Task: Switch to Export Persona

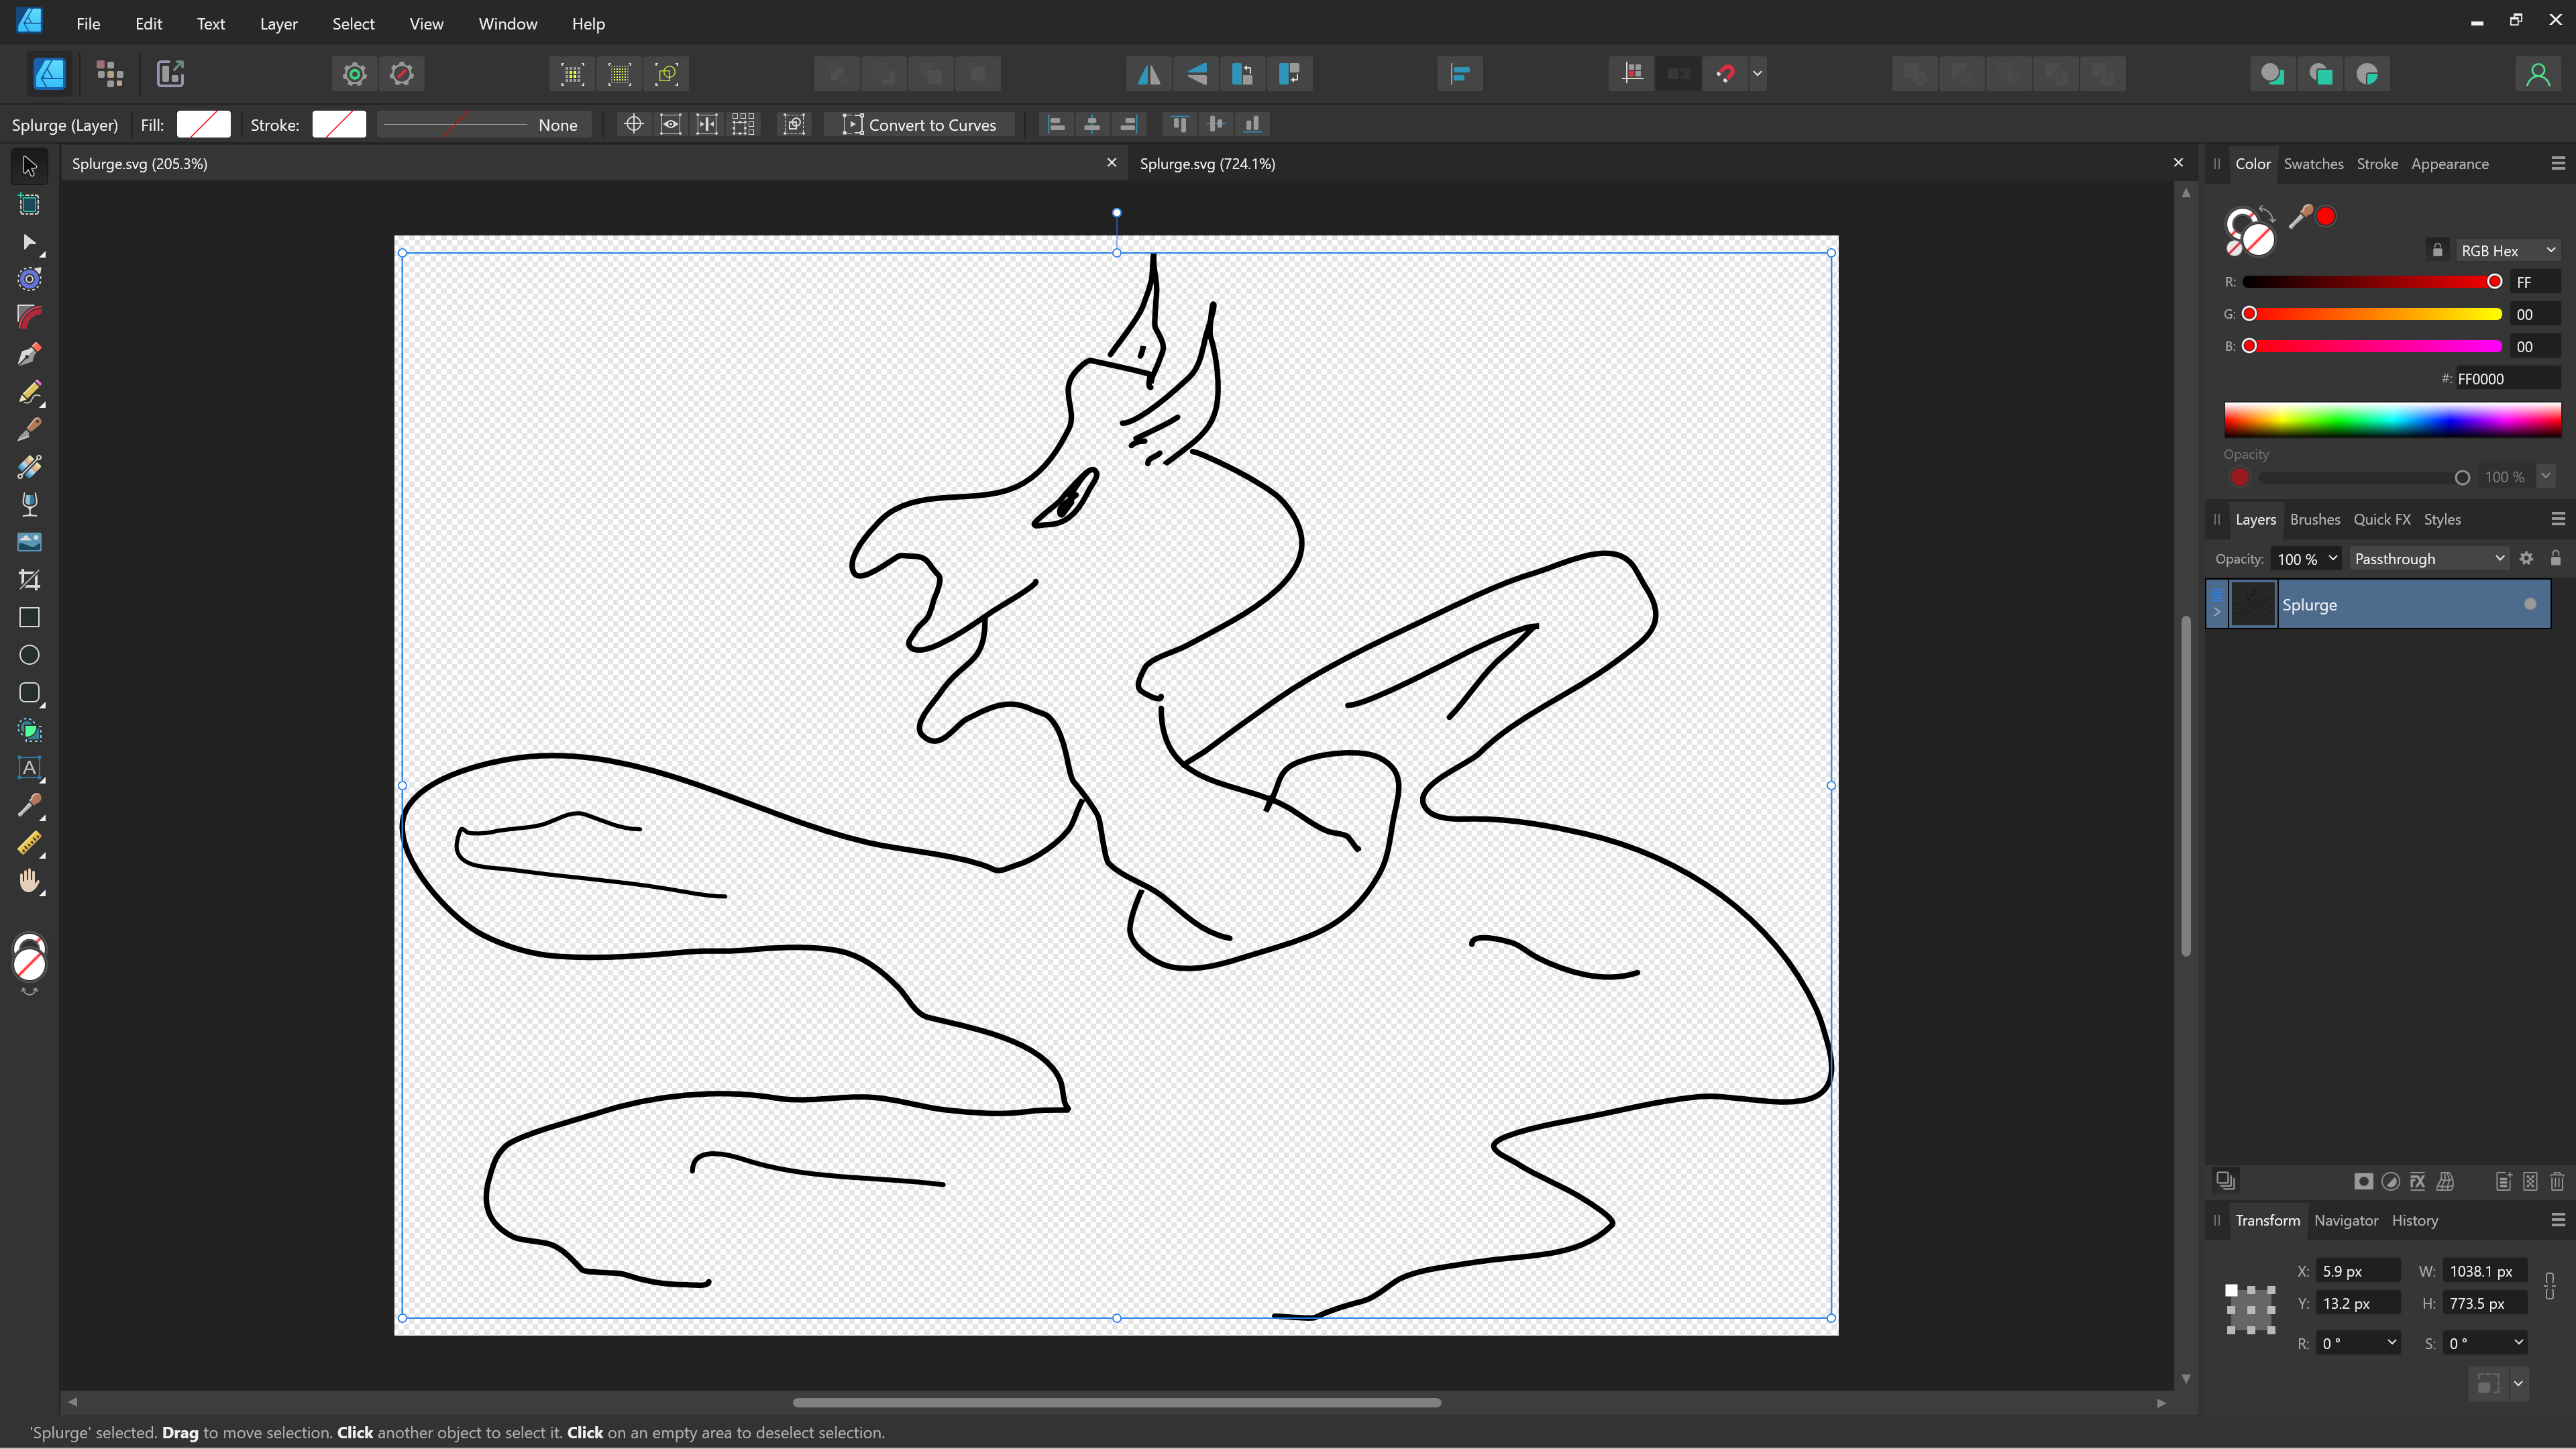Action: click(x=170, y=73)
